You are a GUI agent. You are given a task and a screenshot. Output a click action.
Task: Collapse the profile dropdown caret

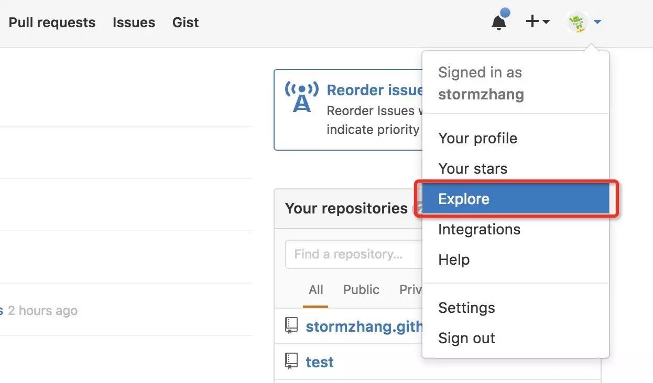click(x=598, y=22)
